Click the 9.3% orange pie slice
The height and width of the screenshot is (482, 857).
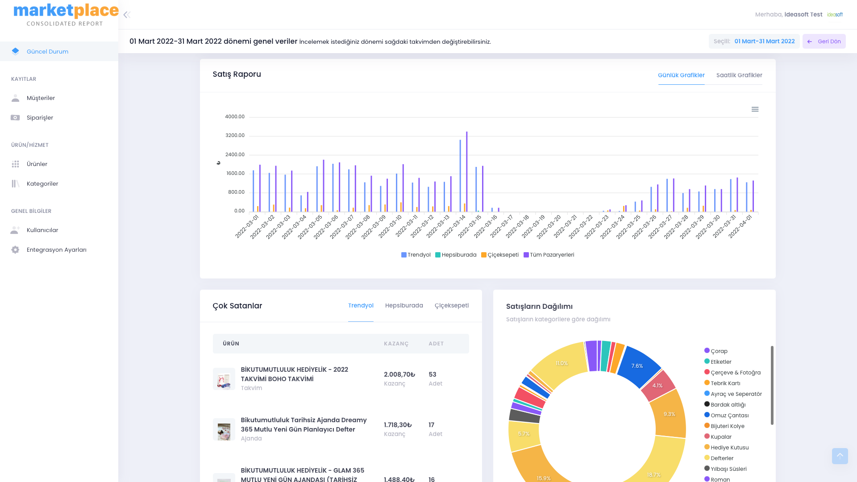(x=669, y=414)
